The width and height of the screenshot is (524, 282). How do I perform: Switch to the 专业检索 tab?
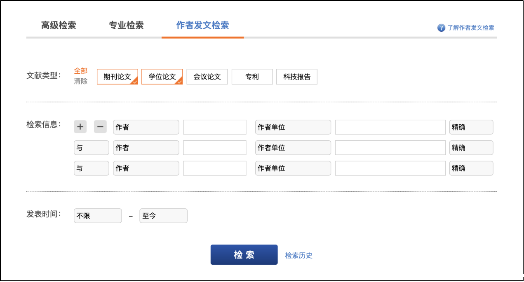[x=126, y=25]
